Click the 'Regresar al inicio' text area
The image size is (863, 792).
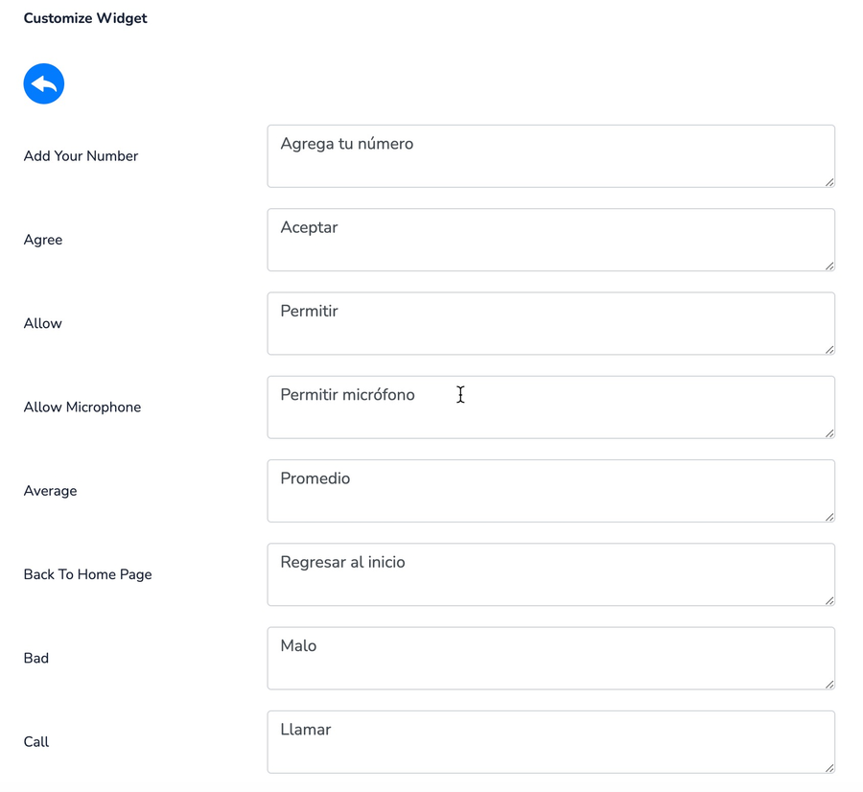[550, 574]
